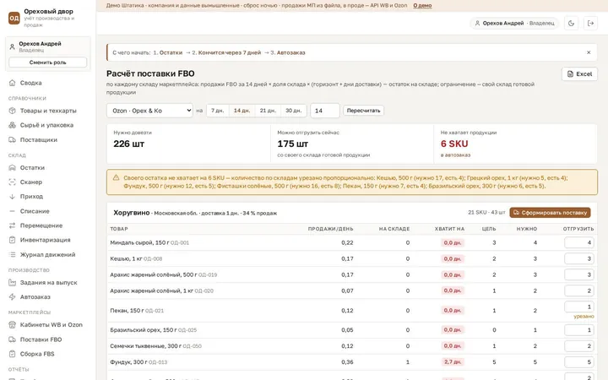
Task: Click the Сменить роль button
Action: (47, 62)
